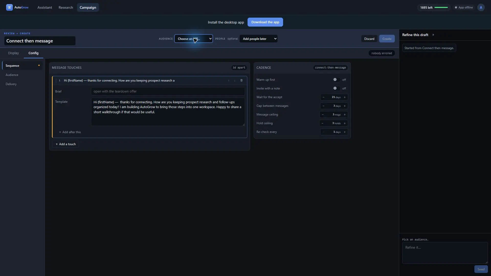
Task: Focus the Template message textarea
Action: (x=168, y=112)
